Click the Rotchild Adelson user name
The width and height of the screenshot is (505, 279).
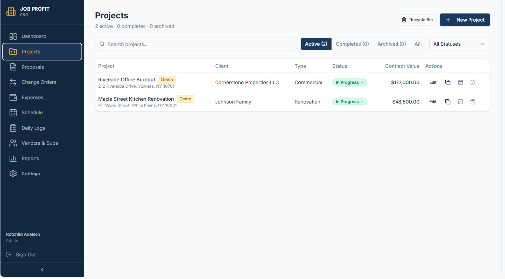[23, 234]
